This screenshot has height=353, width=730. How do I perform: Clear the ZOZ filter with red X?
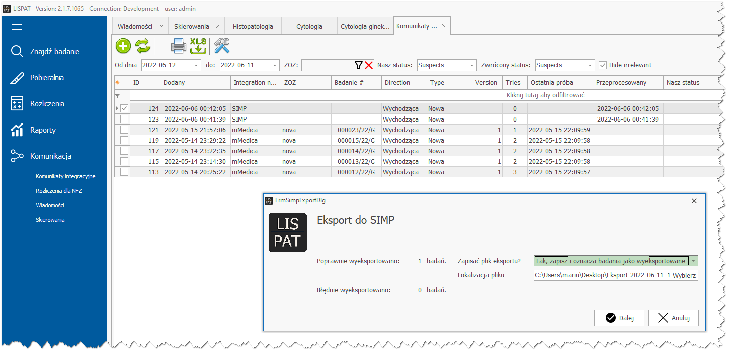click(369, 65)
